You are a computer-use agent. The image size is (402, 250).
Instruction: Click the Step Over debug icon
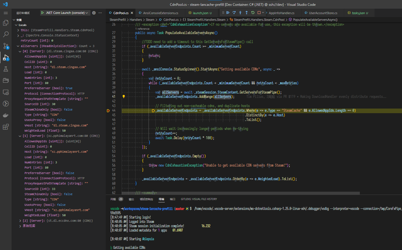[x=234, y=13]
